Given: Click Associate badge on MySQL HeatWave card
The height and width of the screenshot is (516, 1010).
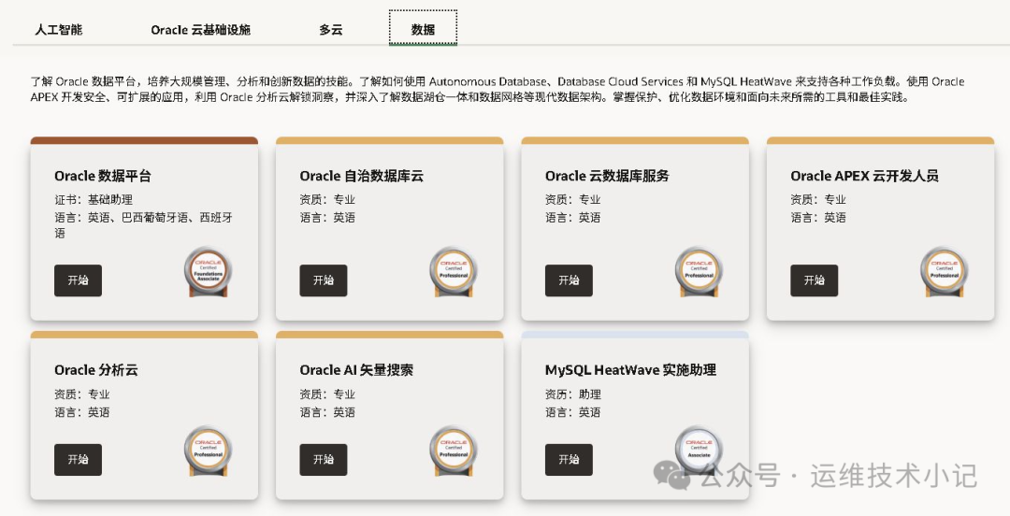Looking at the screenshot, I should 699,451.
